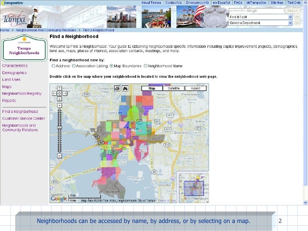Click in the Google search input field

256,11
